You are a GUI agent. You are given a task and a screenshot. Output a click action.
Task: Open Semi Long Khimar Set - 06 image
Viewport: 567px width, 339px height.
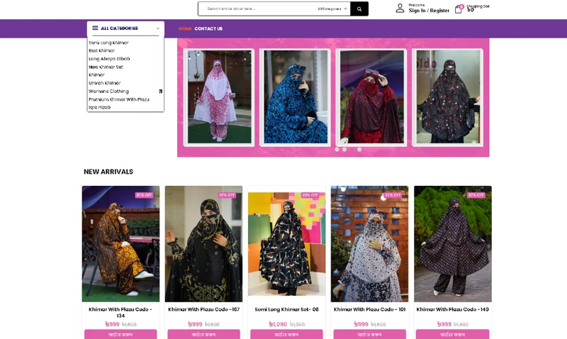287,244
